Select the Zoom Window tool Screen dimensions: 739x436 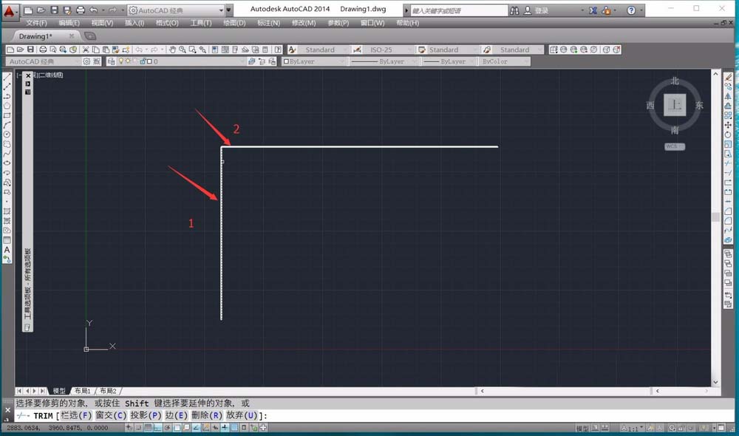tap(192, 50)
